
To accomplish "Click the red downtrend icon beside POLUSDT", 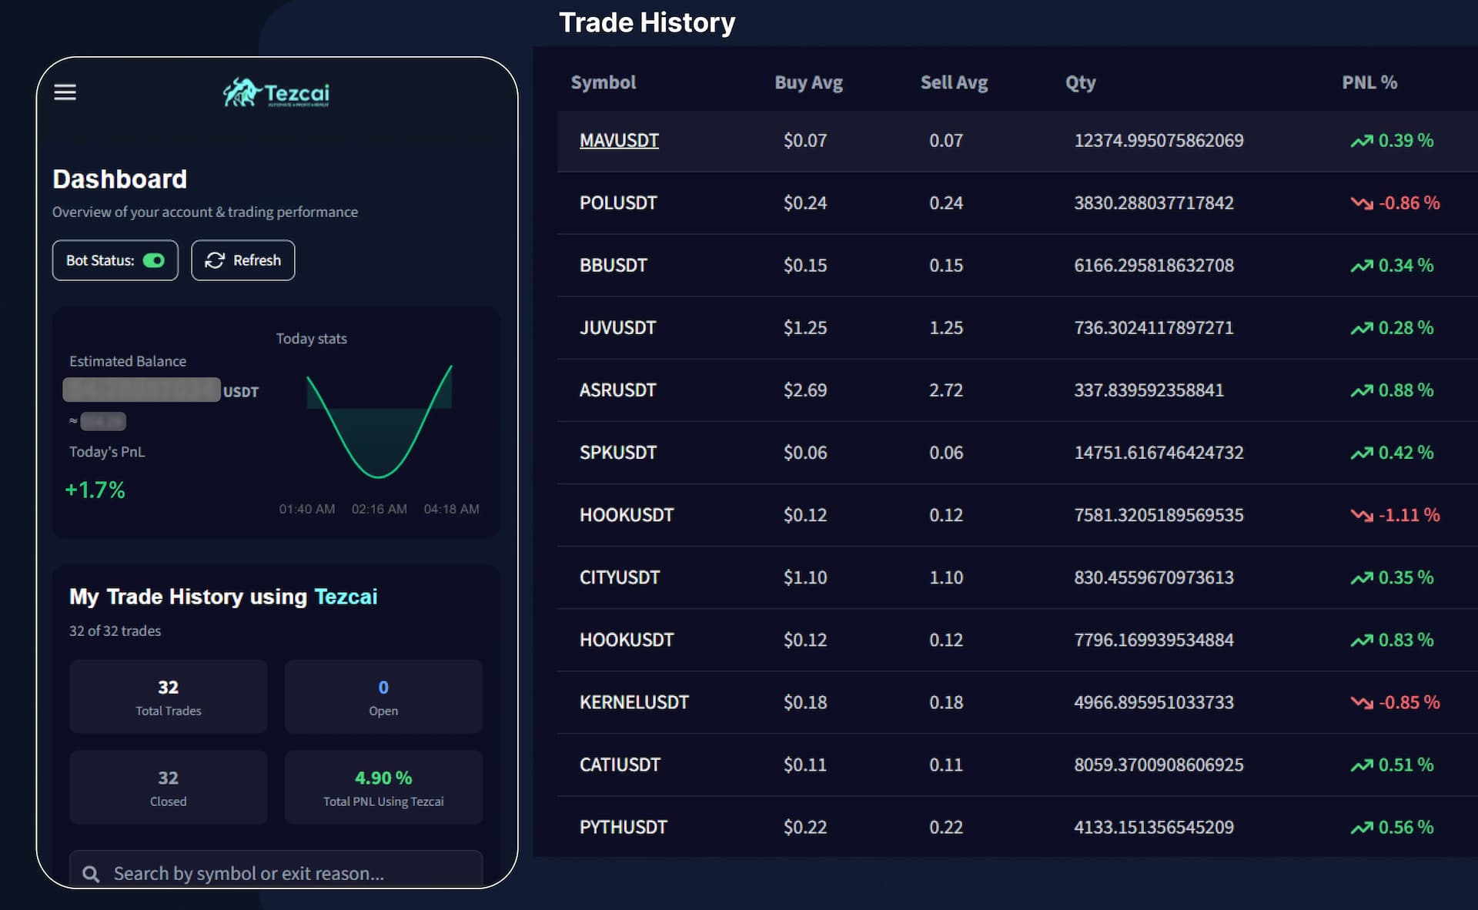I will click(x=1361, y=202).
